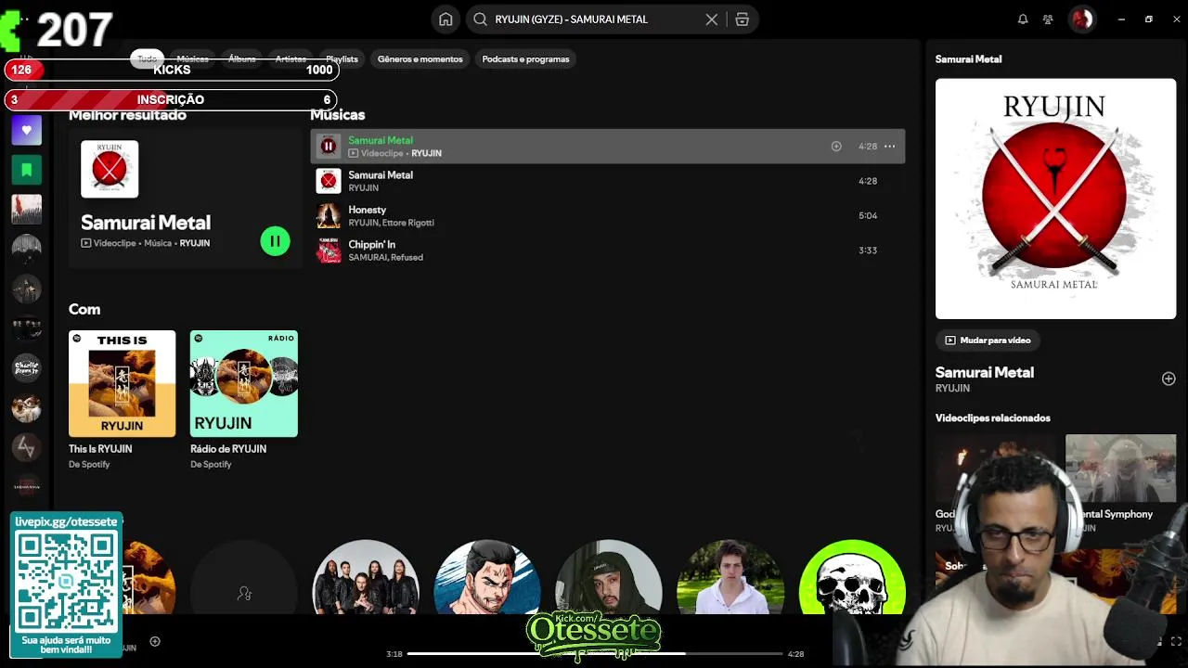Open notifications bell icon
Screen dimensions: 1188x668
[1023, 19]
